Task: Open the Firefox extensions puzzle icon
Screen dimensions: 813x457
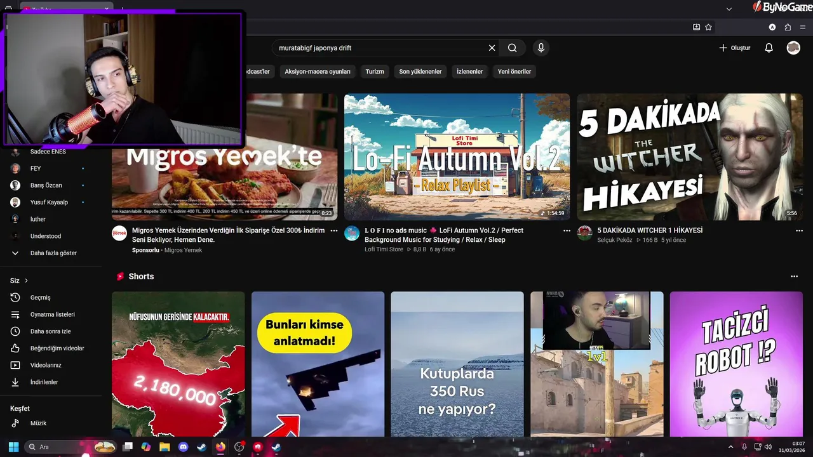Action: (788, 27)
